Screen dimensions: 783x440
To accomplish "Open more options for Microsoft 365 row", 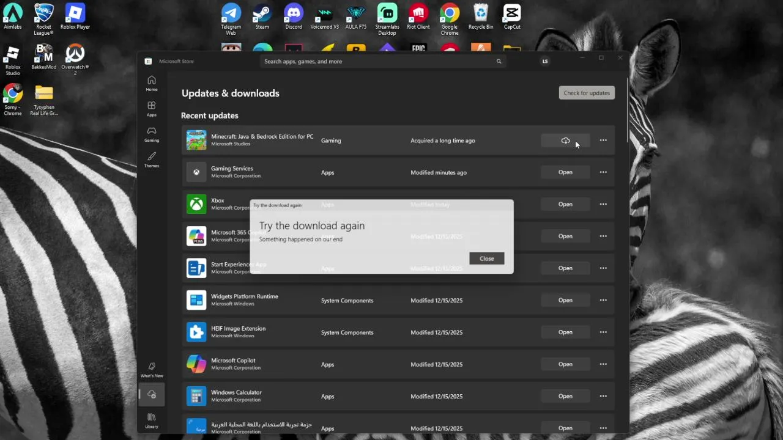I will coord(603,236).
